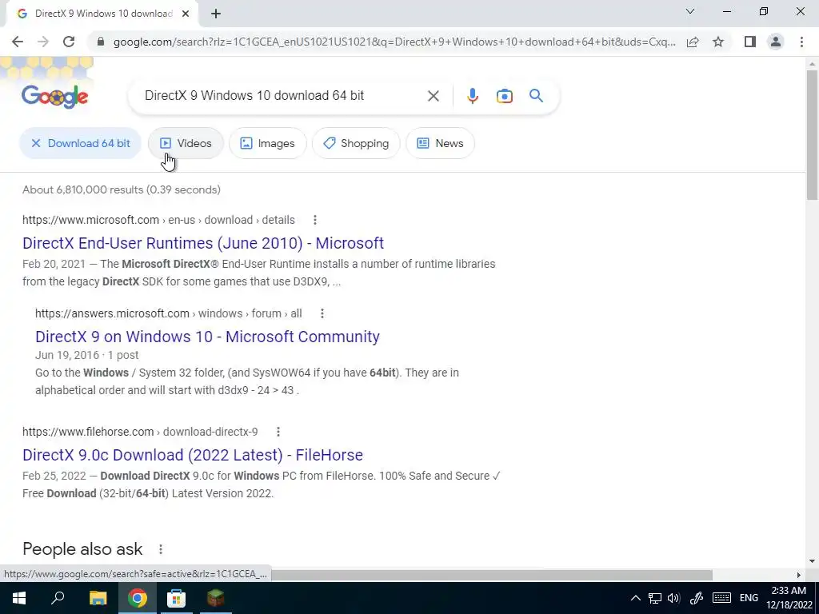Open options for answers.microsoft.com result
This screenshot has height=614, width=819.
(x=322, y=313)
